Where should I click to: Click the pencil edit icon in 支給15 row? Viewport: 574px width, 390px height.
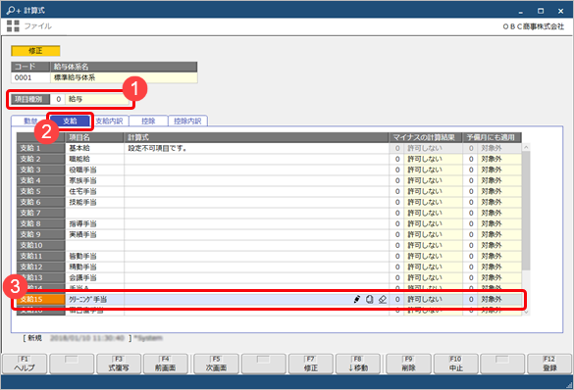click(357, 299)
